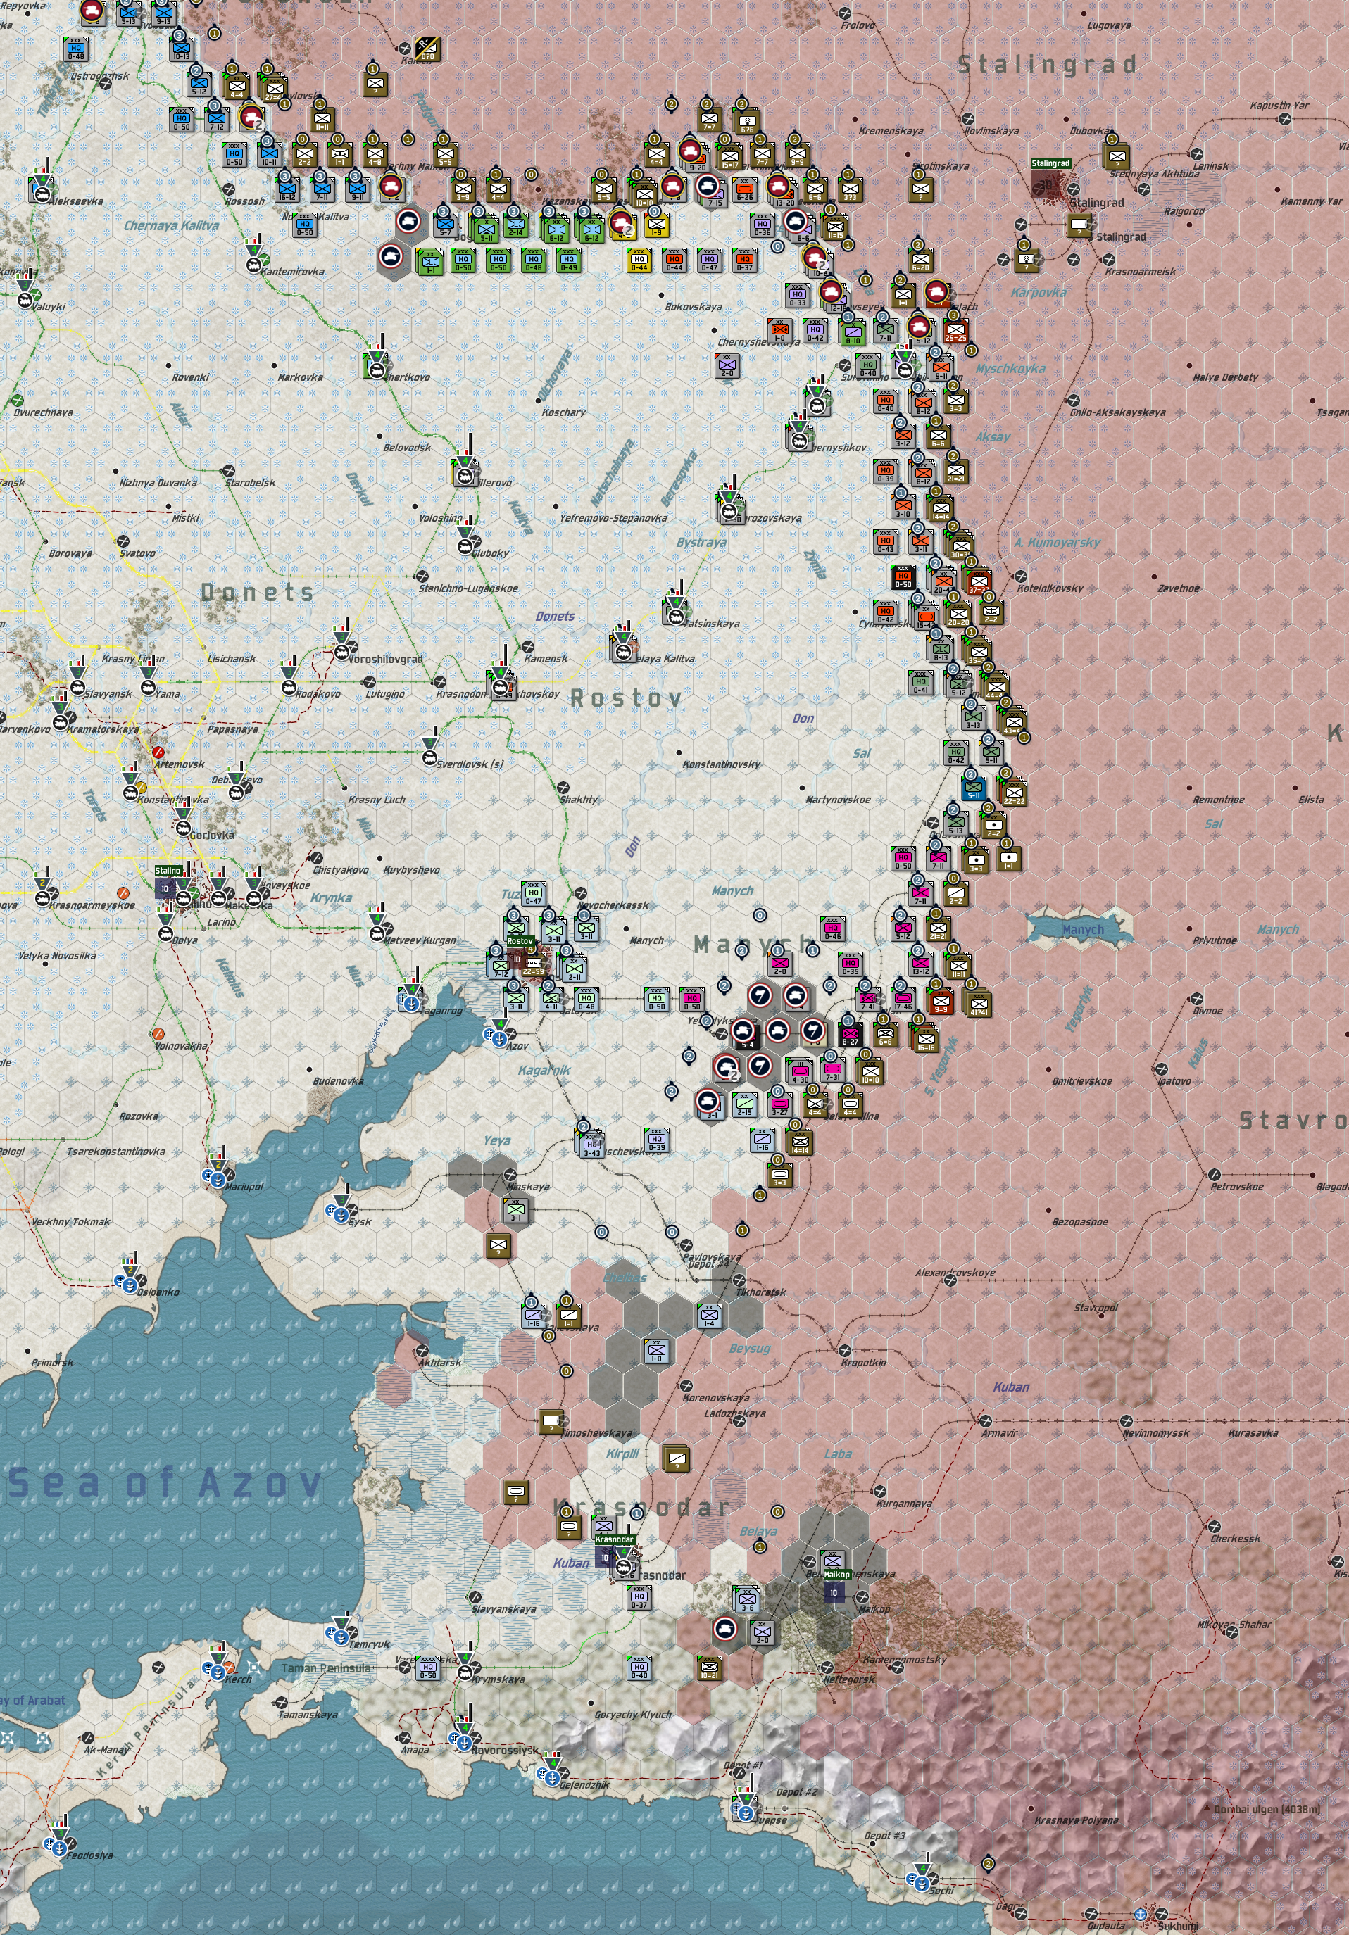This screenshot has height=1935, width=1349.
Task: Toggle the interdiction '0' marker near Belaya
Action: (777, 1513)
